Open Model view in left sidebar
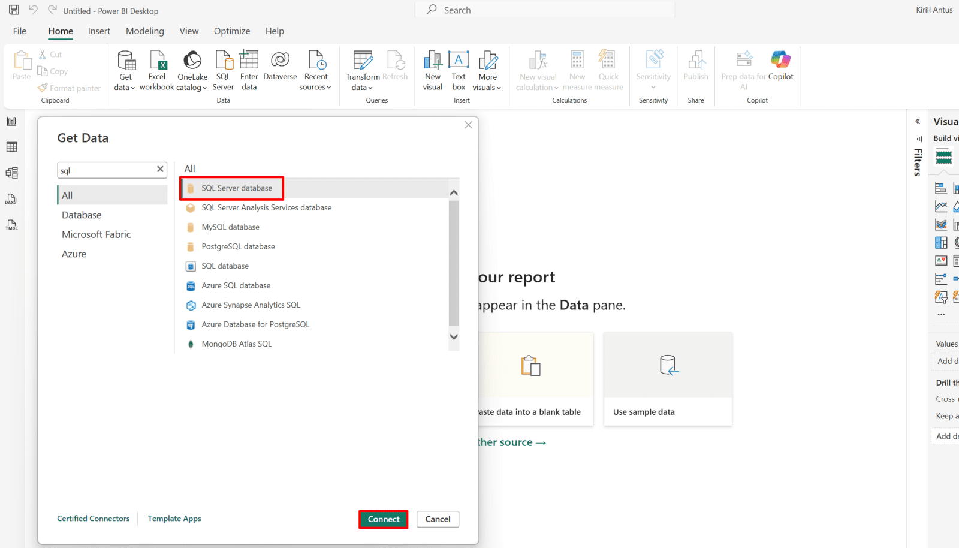This screenshot has width=959, height=548. 11,173
